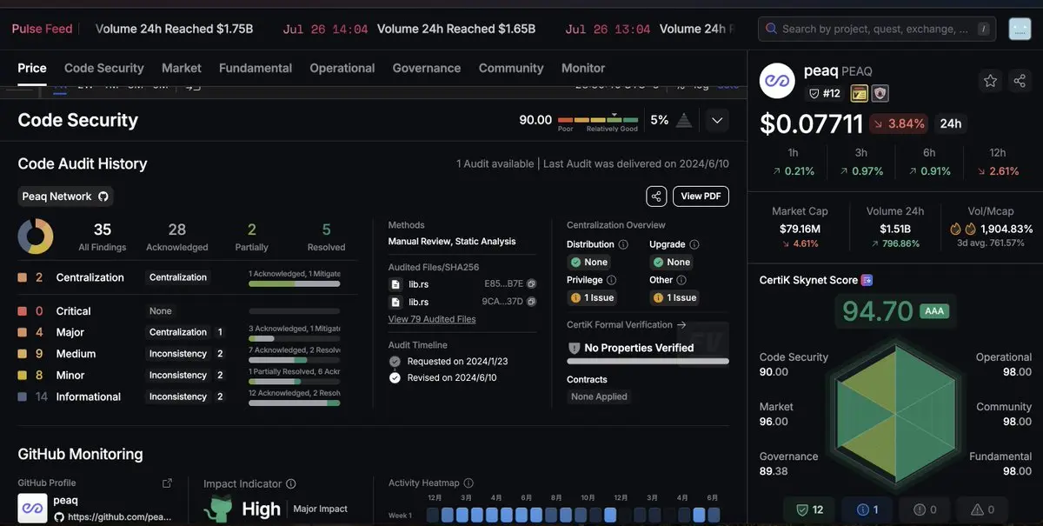Show Impact Indicator info tooltip
The height and width of the screenshot is (526, 1043).
coord(291,484)
